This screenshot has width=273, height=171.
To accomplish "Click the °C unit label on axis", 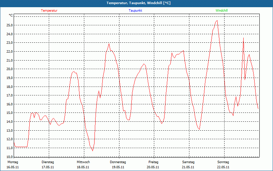I will click(x=11, y=15).
